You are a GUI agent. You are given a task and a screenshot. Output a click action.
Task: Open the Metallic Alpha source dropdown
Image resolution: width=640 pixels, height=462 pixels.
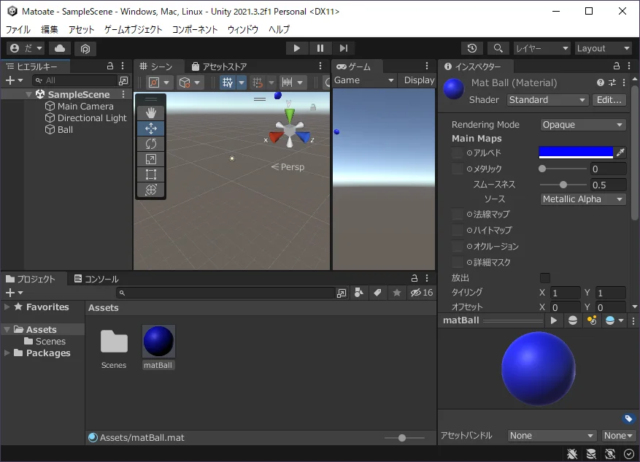582,199
